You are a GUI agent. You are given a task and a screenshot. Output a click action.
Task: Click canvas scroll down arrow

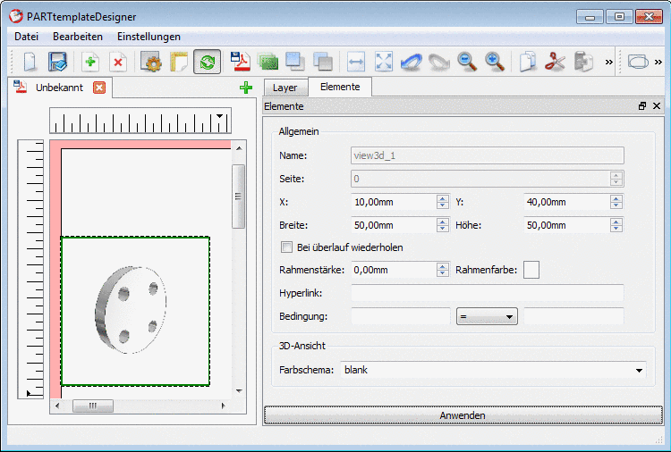239,390
